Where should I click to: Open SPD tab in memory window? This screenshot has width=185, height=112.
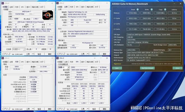(x=22, y=62)
